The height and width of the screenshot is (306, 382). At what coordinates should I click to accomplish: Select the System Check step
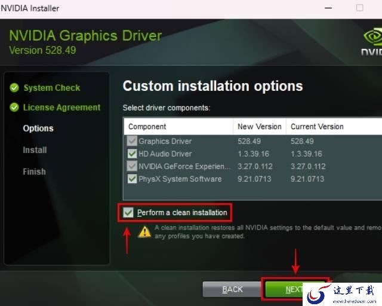pos(52,88)
